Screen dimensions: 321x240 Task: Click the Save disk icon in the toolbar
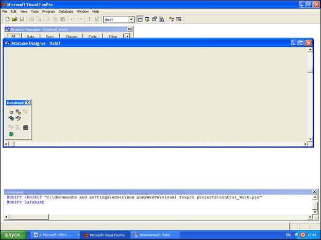click(22, 19)
